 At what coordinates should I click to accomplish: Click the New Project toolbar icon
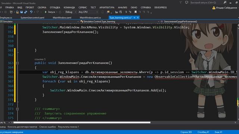coord(11,12)
